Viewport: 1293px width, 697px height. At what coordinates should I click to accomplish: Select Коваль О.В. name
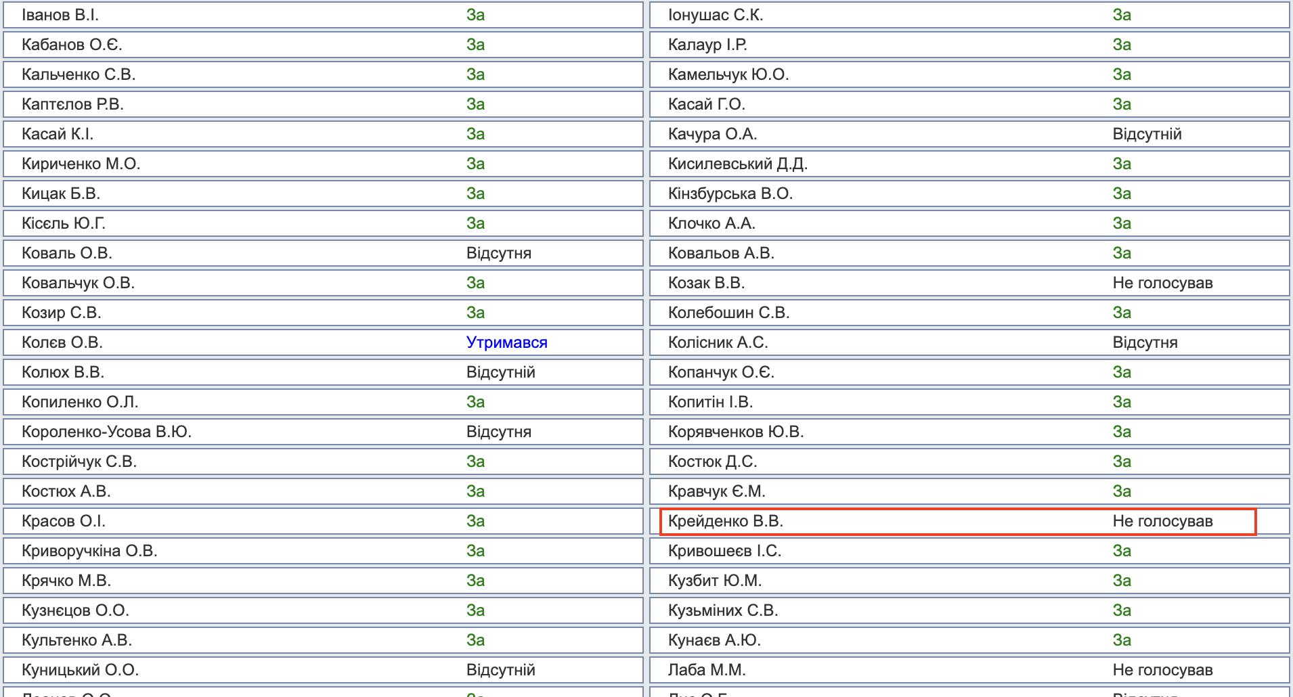[x=67, y=253]
